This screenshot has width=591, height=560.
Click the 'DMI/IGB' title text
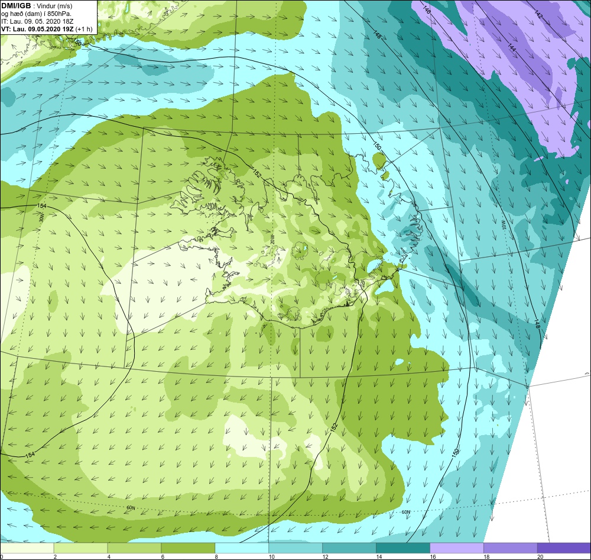coord(16,6)
